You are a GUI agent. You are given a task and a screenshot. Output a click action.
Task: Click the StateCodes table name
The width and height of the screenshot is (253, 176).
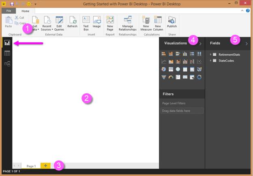coord(226,61)
